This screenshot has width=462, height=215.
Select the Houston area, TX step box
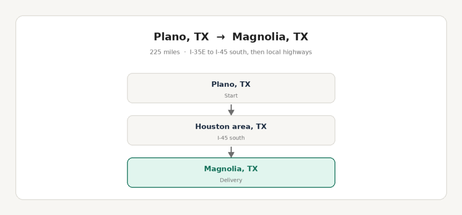[231, 130]
